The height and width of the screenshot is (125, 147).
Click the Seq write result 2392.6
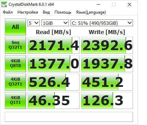click(107, 45)
